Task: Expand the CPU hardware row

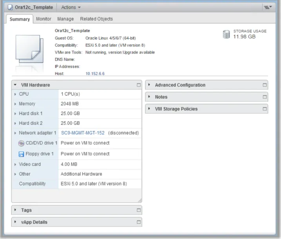Action: point(15,94)
